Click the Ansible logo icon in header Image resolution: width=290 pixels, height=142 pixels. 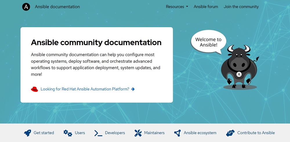click(26, 7)
